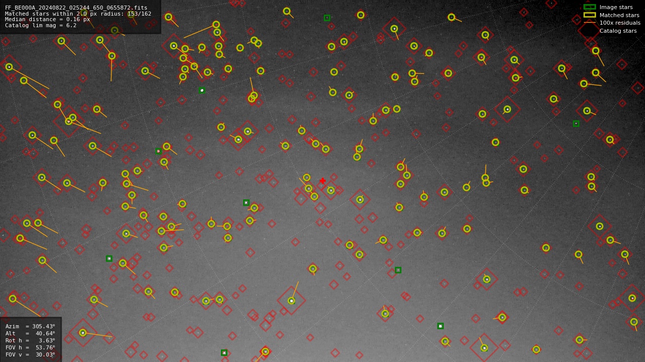This screenshot has height=362, width=645.
Task: Select the '100x residuals' legend label
Action: pos(620,23)
